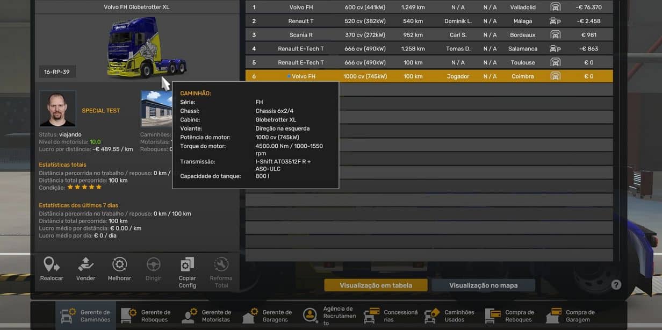Select the Scania R Bordeaux row

click(x=429, y=35)
